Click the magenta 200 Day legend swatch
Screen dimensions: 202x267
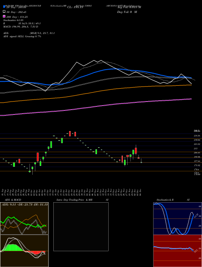tap(4, 17)
